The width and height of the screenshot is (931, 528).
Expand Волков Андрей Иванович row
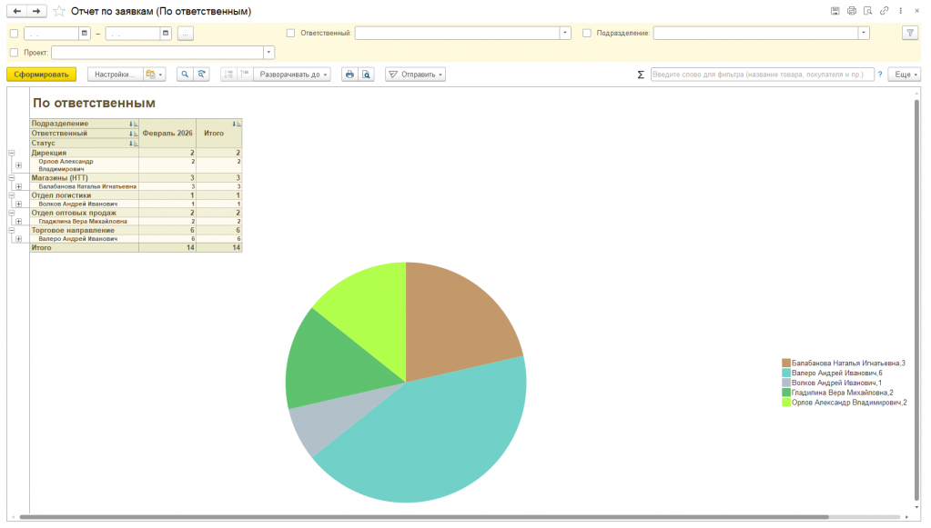click(x=18, y=204)
